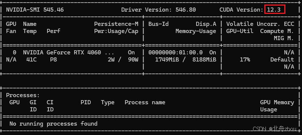Screen dimensions: 302x135
Task: Click the Memory-Usage column header
Action: [x=196, y=31]
